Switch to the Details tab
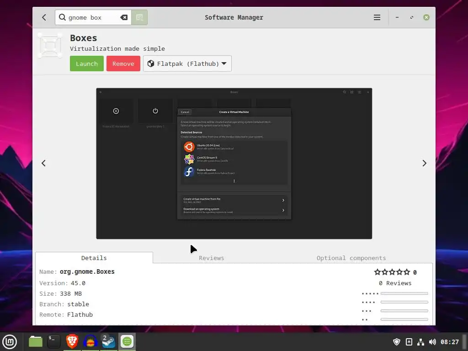The height and width of the screenshot is (351, 468). (94, 258)
